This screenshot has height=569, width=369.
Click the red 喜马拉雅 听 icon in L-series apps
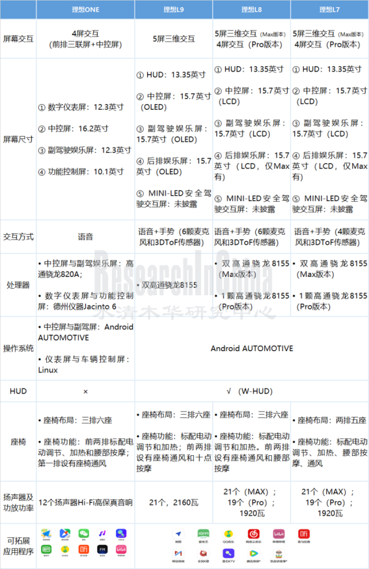pos(304,534)
